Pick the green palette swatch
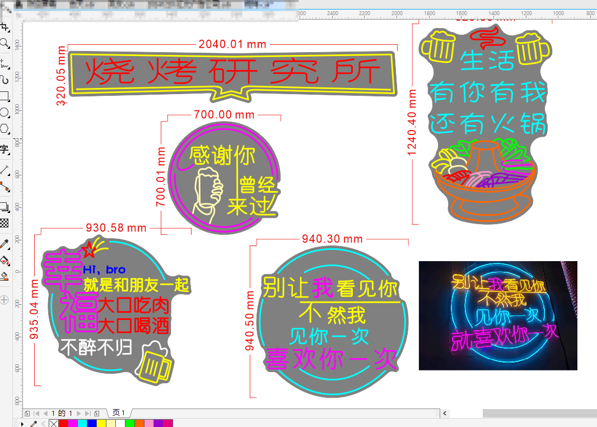This screenshot has height=427, width=597. [130, 424]
